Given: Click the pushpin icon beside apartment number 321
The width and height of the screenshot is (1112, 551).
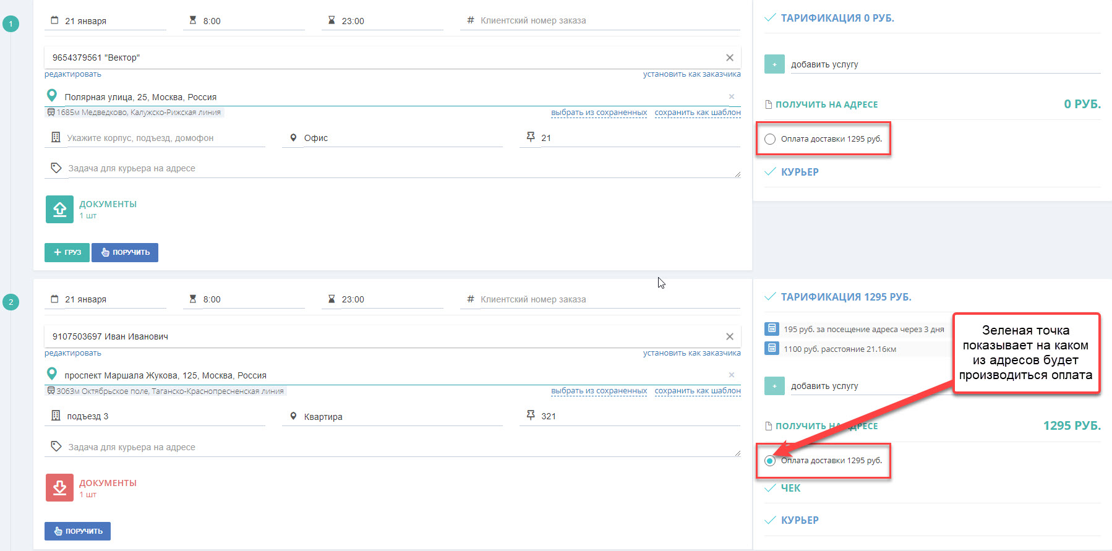Looking at the screenshot, I should click(x=531, y=415).
